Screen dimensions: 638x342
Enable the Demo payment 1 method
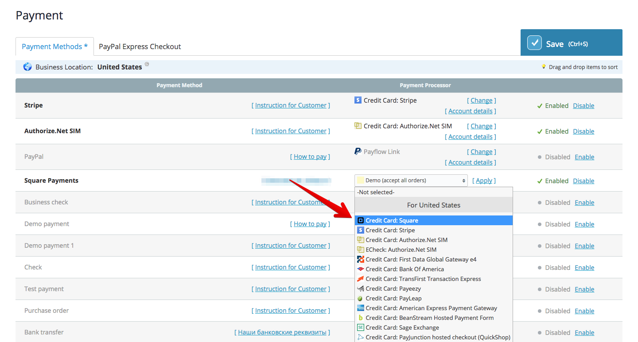[584, 246]
